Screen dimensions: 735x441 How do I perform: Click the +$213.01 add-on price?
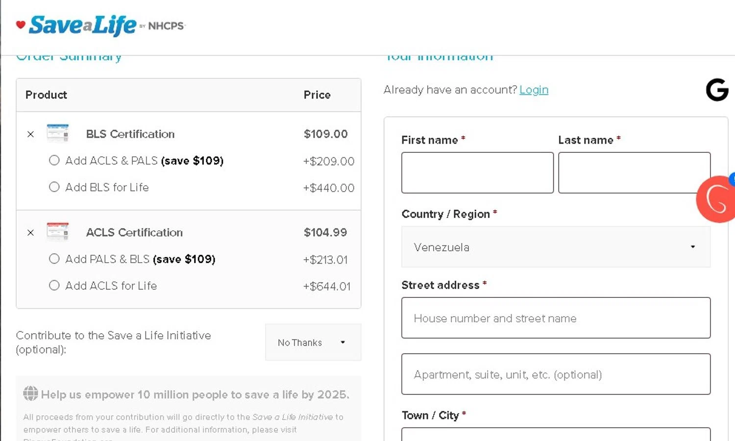click(325, 260)
